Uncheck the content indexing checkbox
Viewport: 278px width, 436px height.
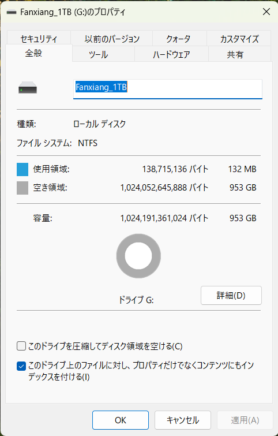(21, 366)
